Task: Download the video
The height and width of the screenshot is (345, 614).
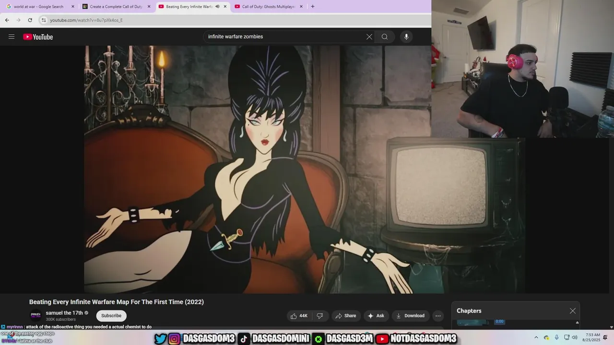Action: [410, 316]
